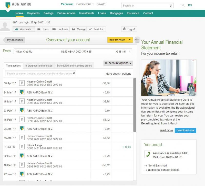Click the user profile avatar picture
The height and width of the screenshot is (186, 205).
point(5,26)
